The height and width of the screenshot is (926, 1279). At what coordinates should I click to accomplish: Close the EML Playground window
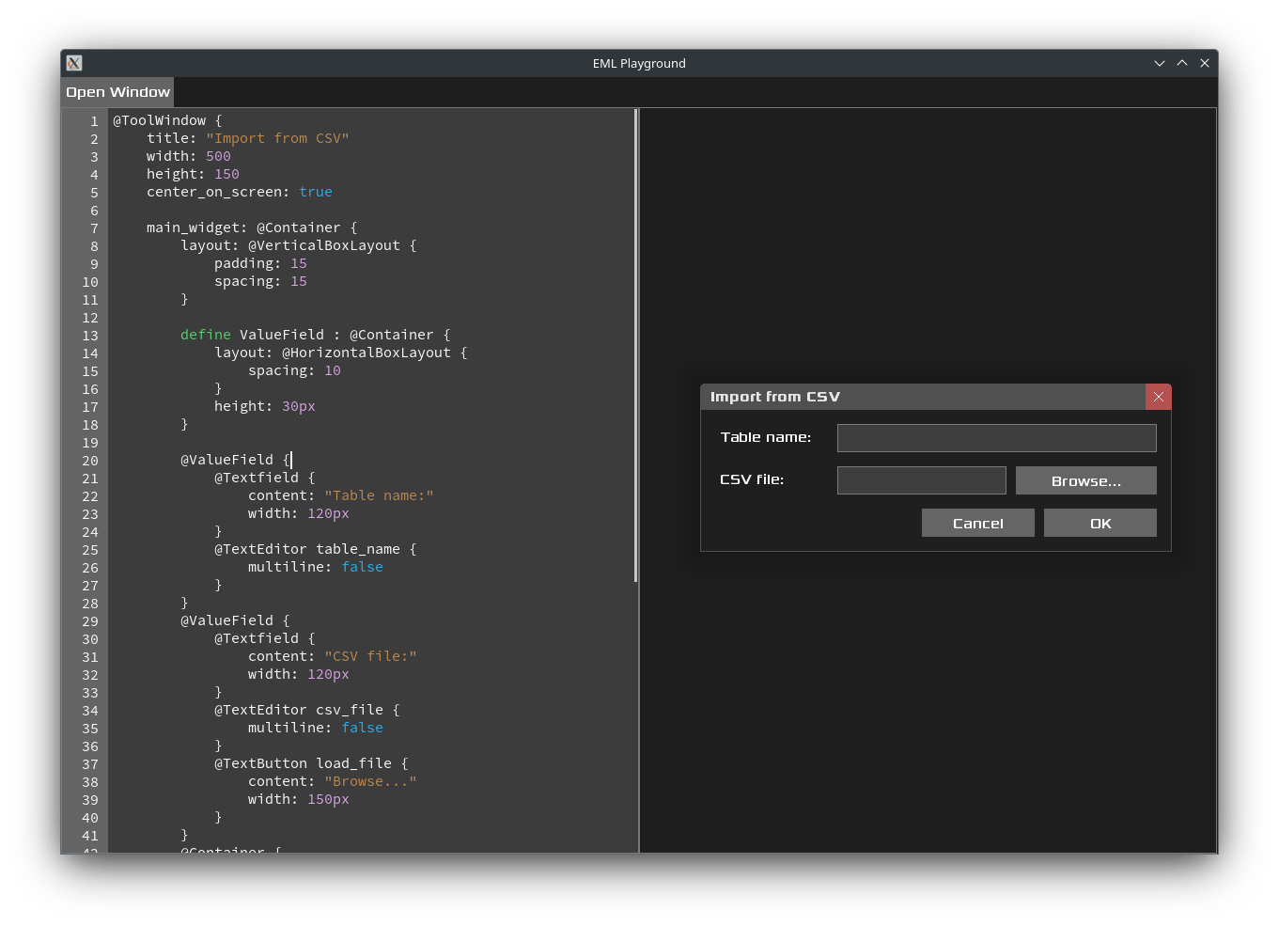click(1204, 63)
